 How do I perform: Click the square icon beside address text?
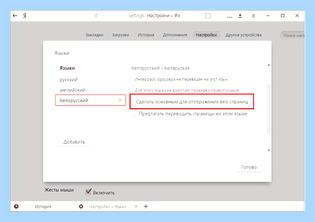207,15
